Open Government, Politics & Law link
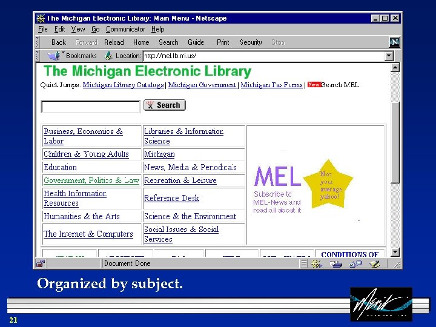The height and width of the screenshot is (327, 436). pos(91,180)
